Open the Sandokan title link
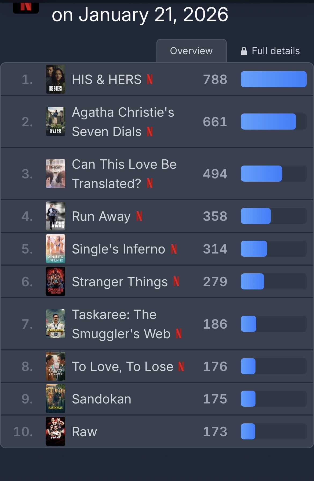314x481 pixels. [x=101, y=399]
